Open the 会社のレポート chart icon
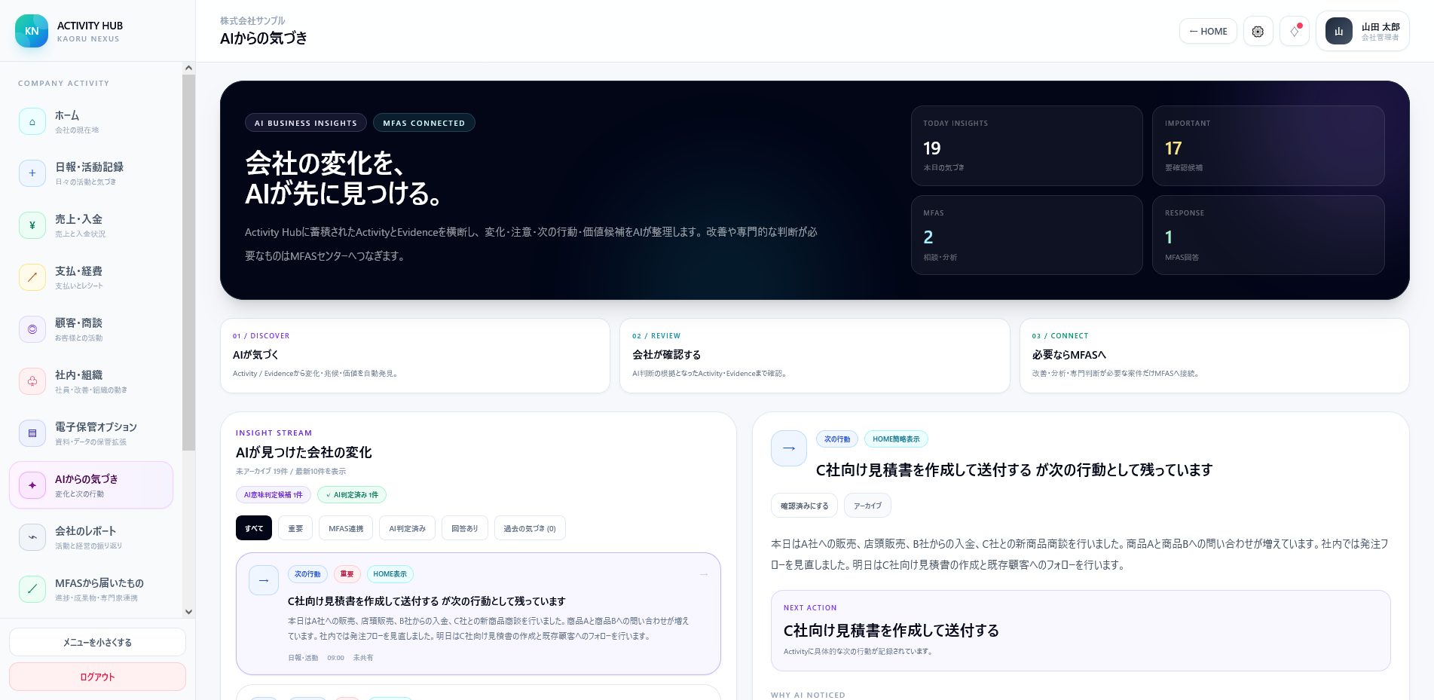This screenshot has width=1434, height=700. point(32,537)
